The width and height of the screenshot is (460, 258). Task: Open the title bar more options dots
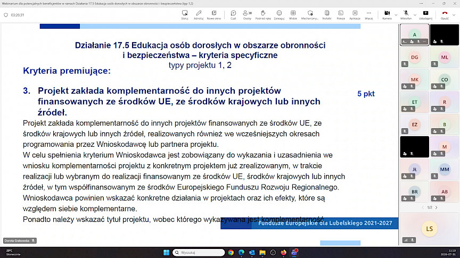[x=421, y=4]
